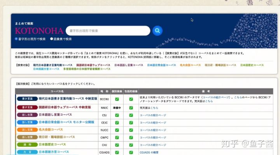Open 日本語諸方言コーパス table row link
This screenshot has width=280, height=155.
[54, 152]
